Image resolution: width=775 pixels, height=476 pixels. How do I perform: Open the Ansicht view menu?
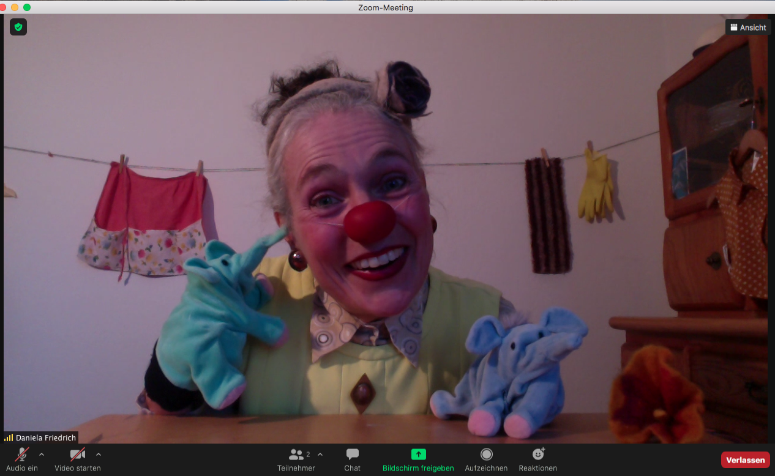tap(747, 28)
